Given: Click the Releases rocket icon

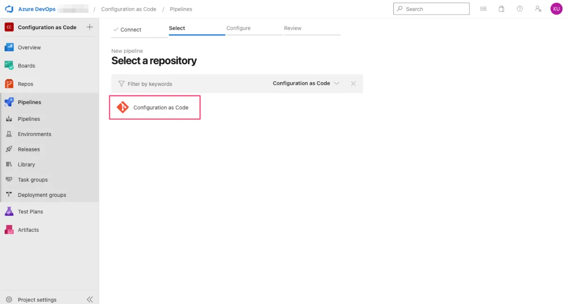Looking at the screenshot, I should [x=9, y=149].
